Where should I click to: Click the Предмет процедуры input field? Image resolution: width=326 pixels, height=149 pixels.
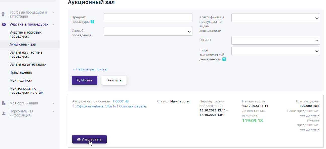point(148,18)
